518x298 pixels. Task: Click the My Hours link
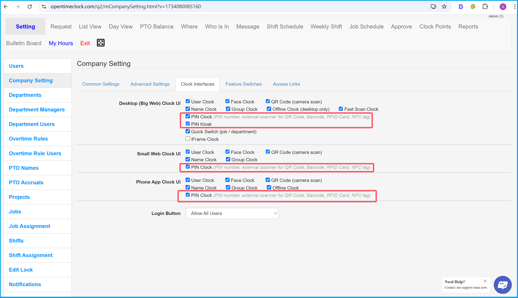[61, 43]
